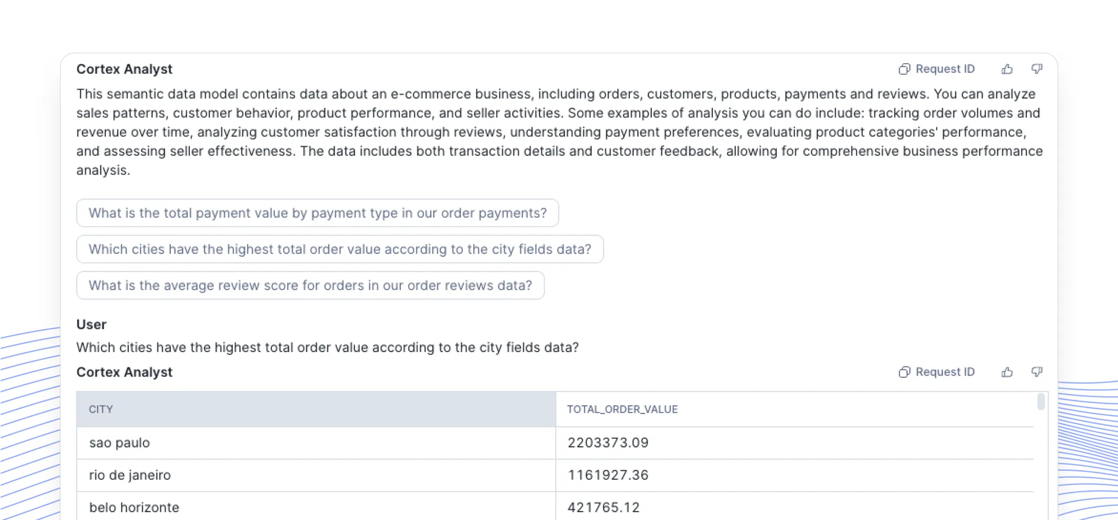Select the suggested highest order value cities question

pyautogui.click(x=340, y=250)
